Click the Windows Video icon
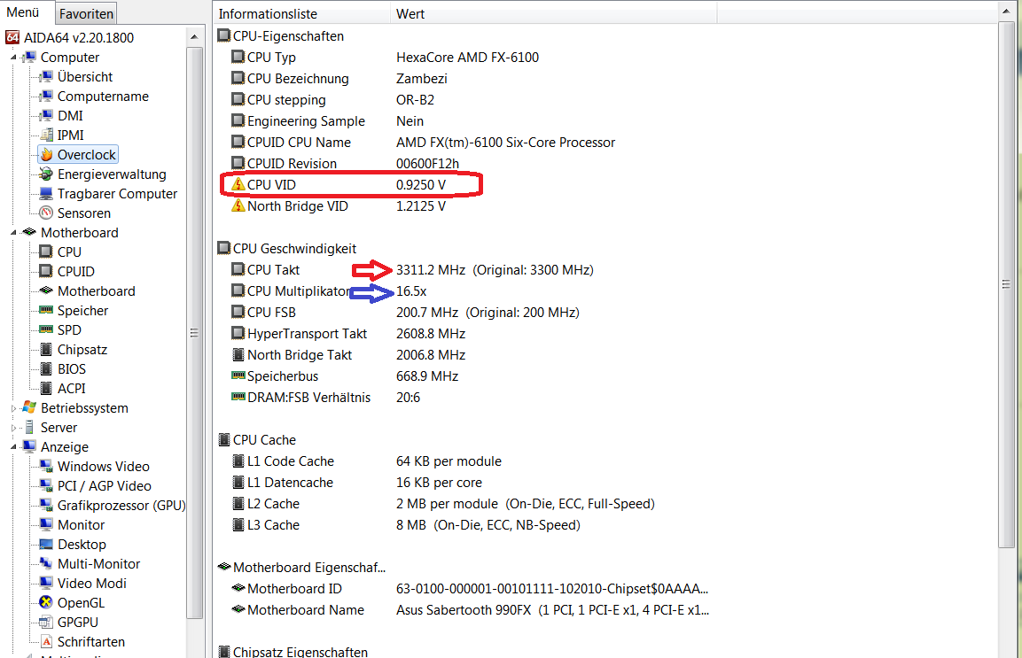The image size is (1022, 658). 46,467
